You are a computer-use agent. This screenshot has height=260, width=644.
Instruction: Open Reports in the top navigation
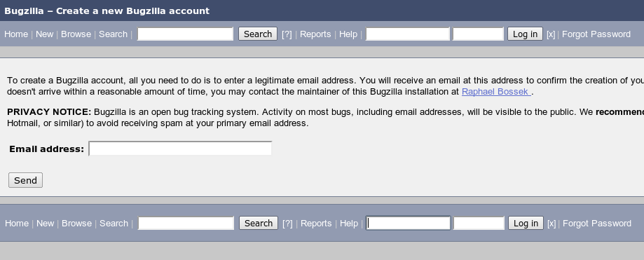315,34
